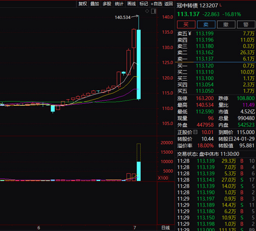Click the 撤 cancel order button
Image resolution: width=256 pixels, height=231 pixels.
226,25
